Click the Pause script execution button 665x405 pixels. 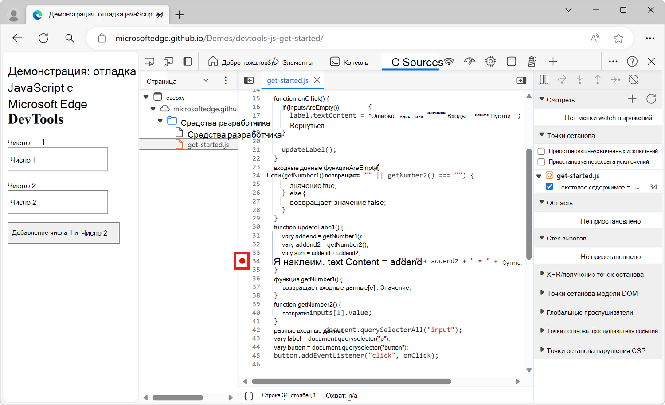click(x=544, y=80)
